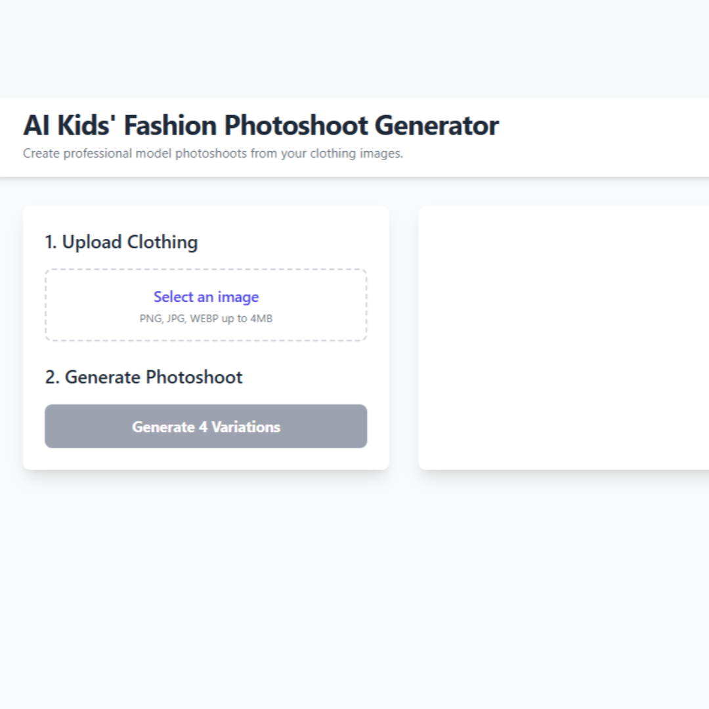The height and width of the screenshot is (709, 709).
Task: Click the "1. Upload Clothing" heading
Action: click(121, 242)
